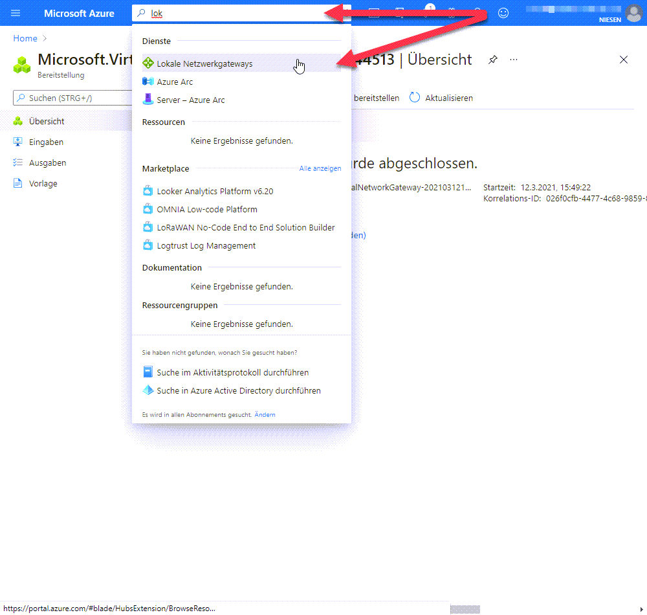This screenshot has height=615, width=647.
Task: Click the Übersicht green cubes icon
Action: 17,121
